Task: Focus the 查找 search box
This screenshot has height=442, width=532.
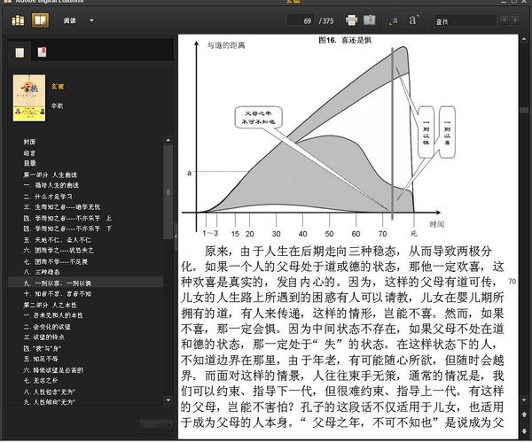Action: point(465,21)
